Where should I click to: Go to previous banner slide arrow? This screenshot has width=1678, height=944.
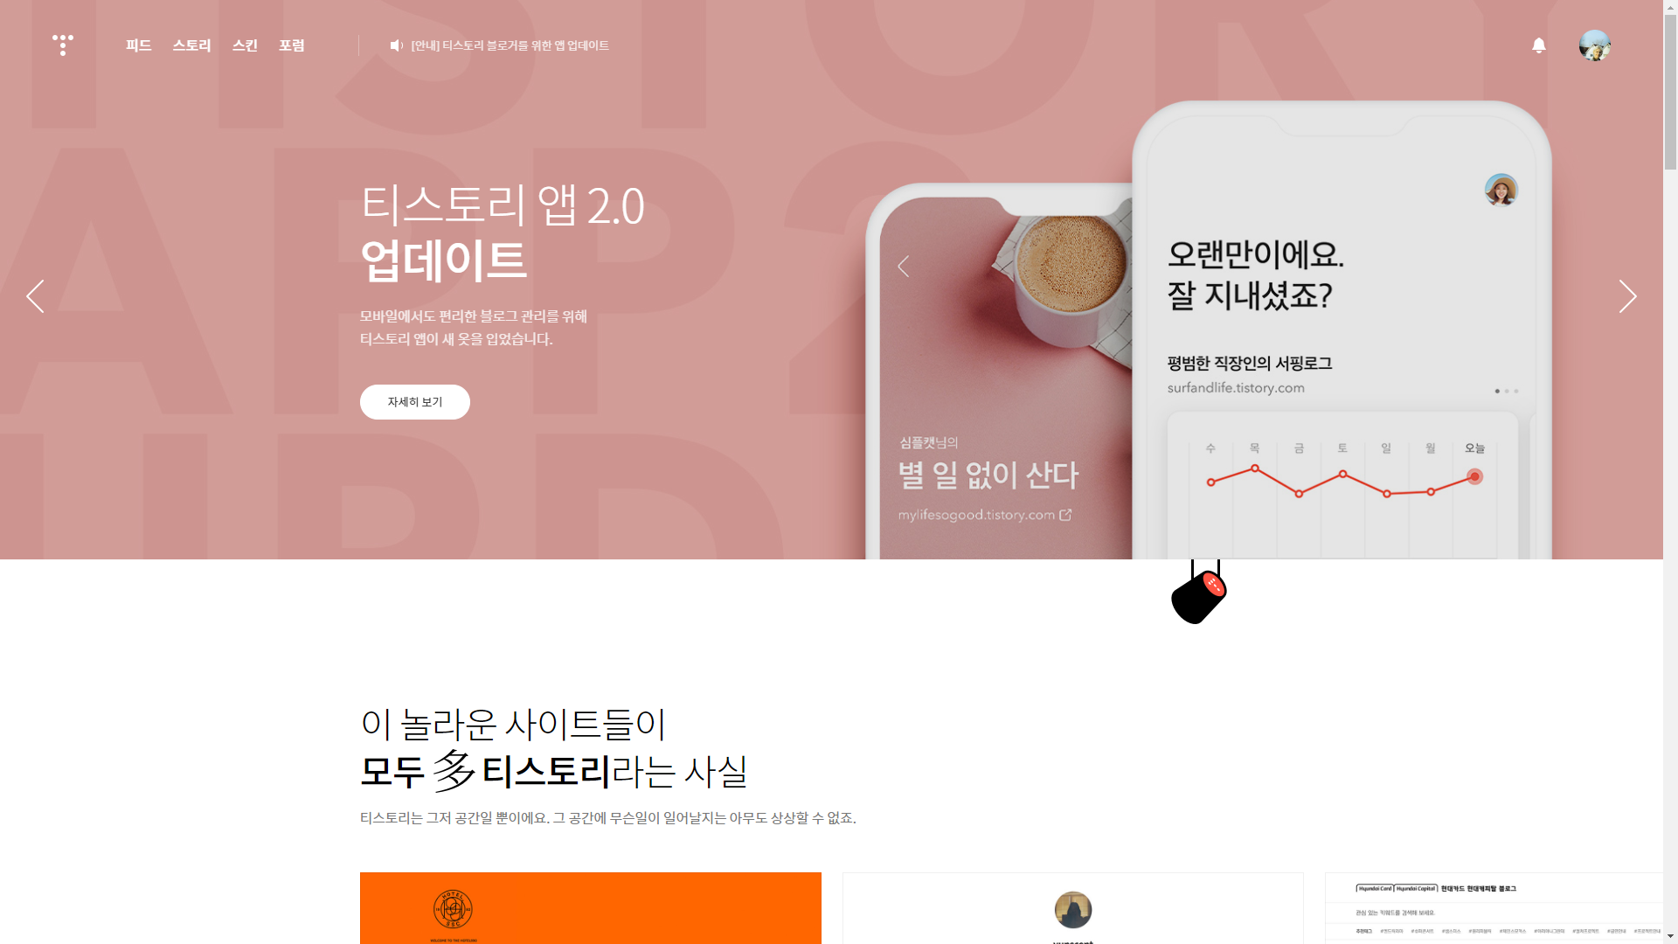pos(35,296)
